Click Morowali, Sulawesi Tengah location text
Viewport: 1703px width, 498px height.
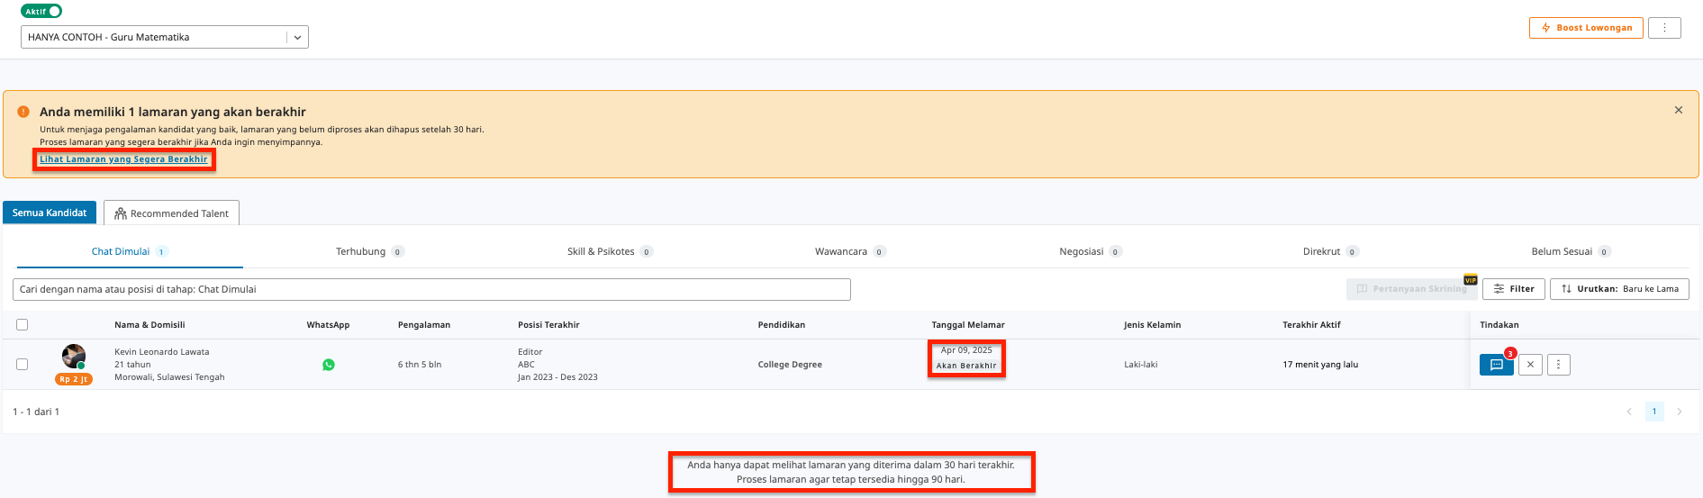point(169,377)
